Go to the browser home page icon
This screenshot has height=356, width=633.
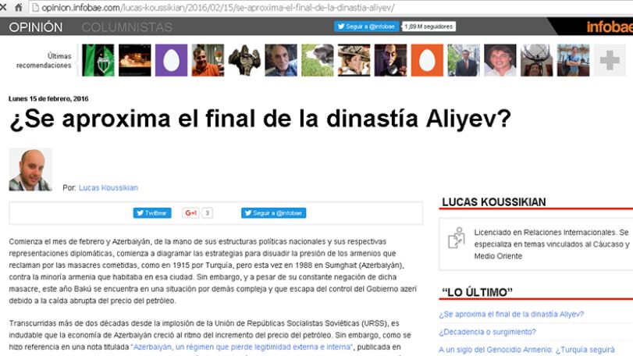[x=19, y=7]
